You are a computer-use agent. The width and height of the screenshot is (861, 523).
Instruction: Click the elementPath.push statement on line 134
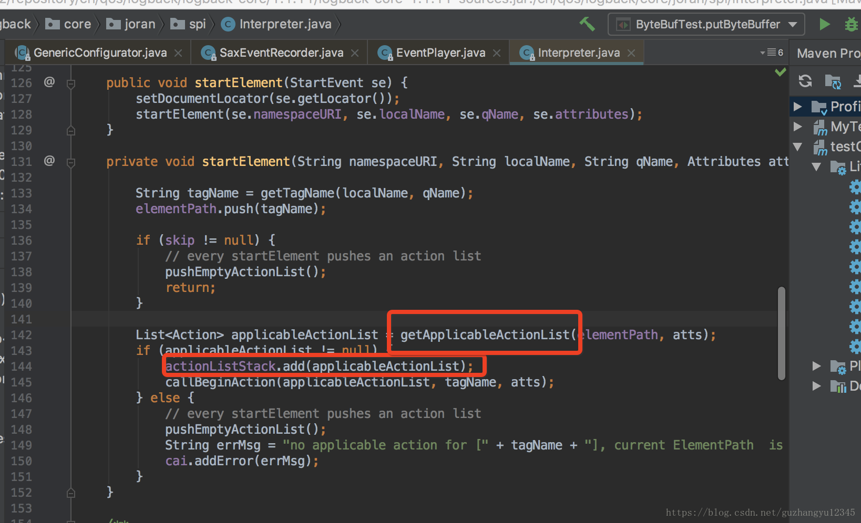[x=231, y=208]
